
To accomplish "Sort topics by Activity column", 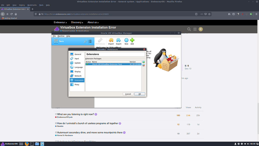I will click(x=198, y=107).
